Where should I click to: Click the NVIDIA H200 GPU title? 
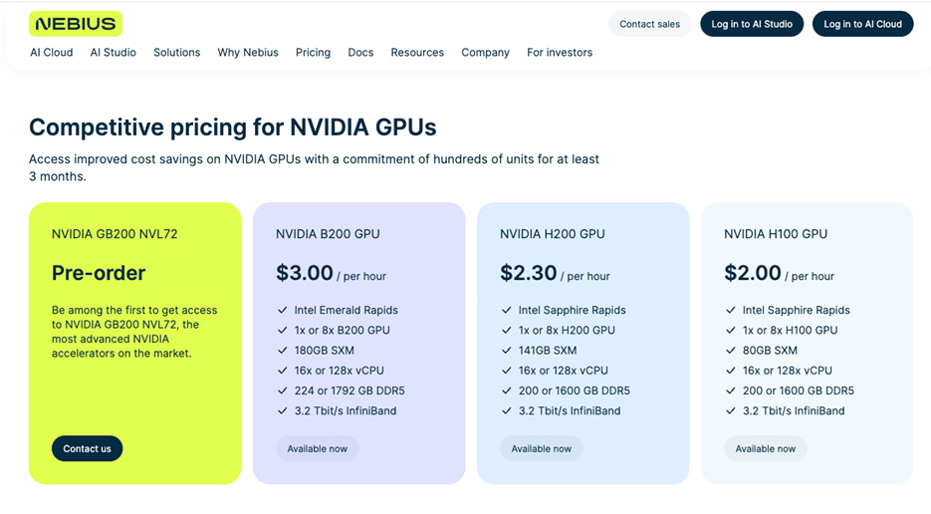(553, 233)
